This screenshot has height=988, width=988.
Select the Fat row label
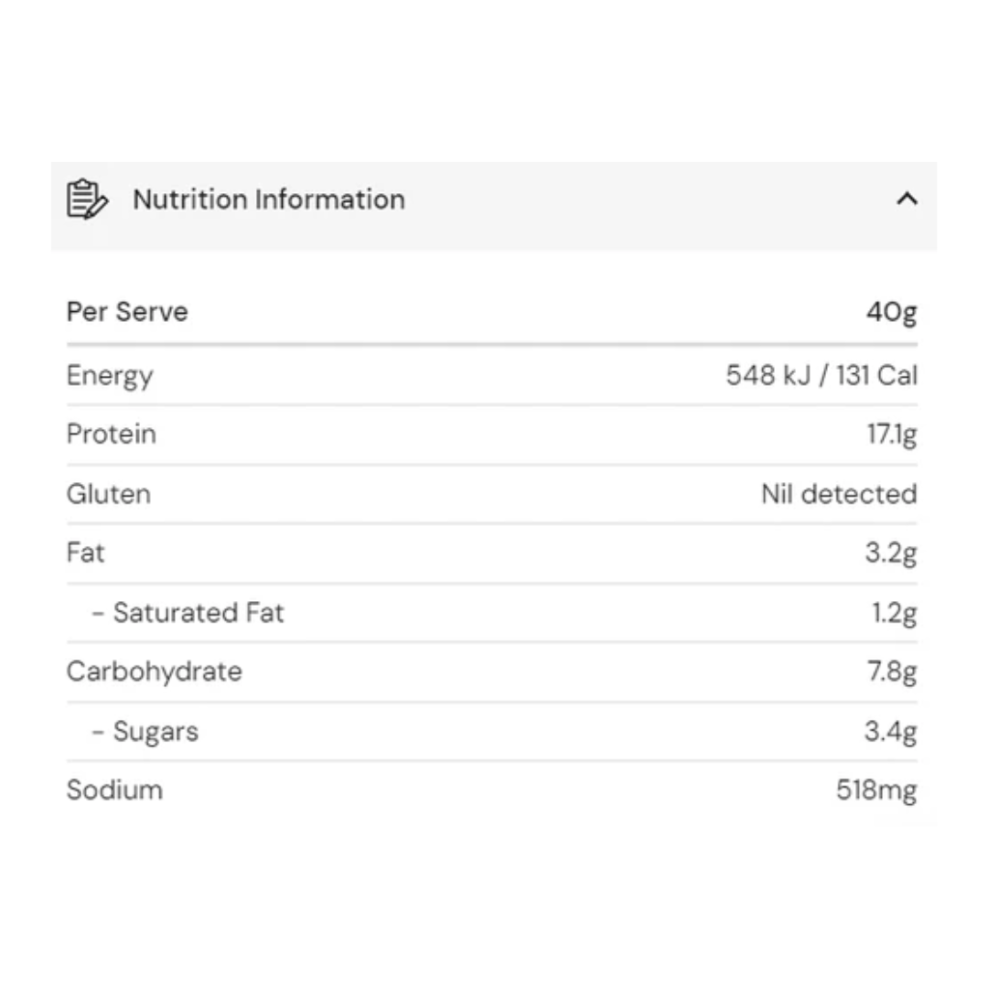86,553
